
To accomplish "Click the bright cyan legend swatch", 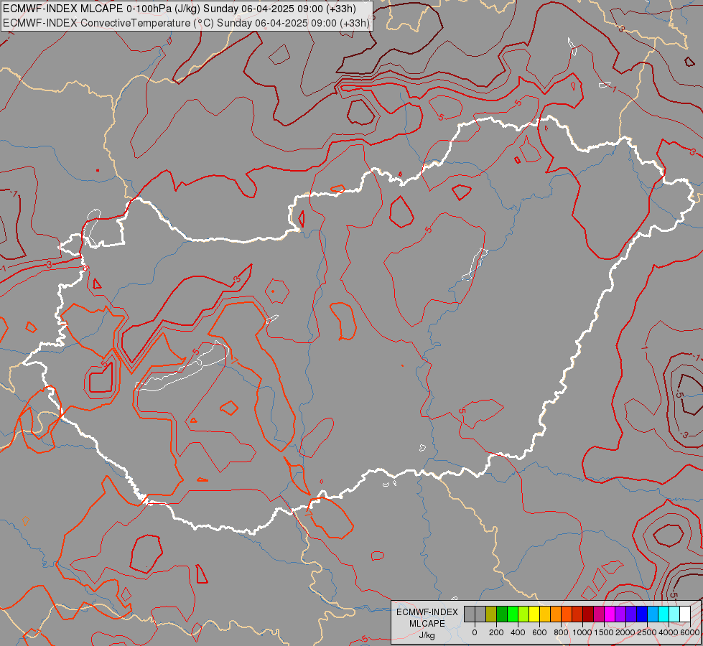I will click(664, 614).
